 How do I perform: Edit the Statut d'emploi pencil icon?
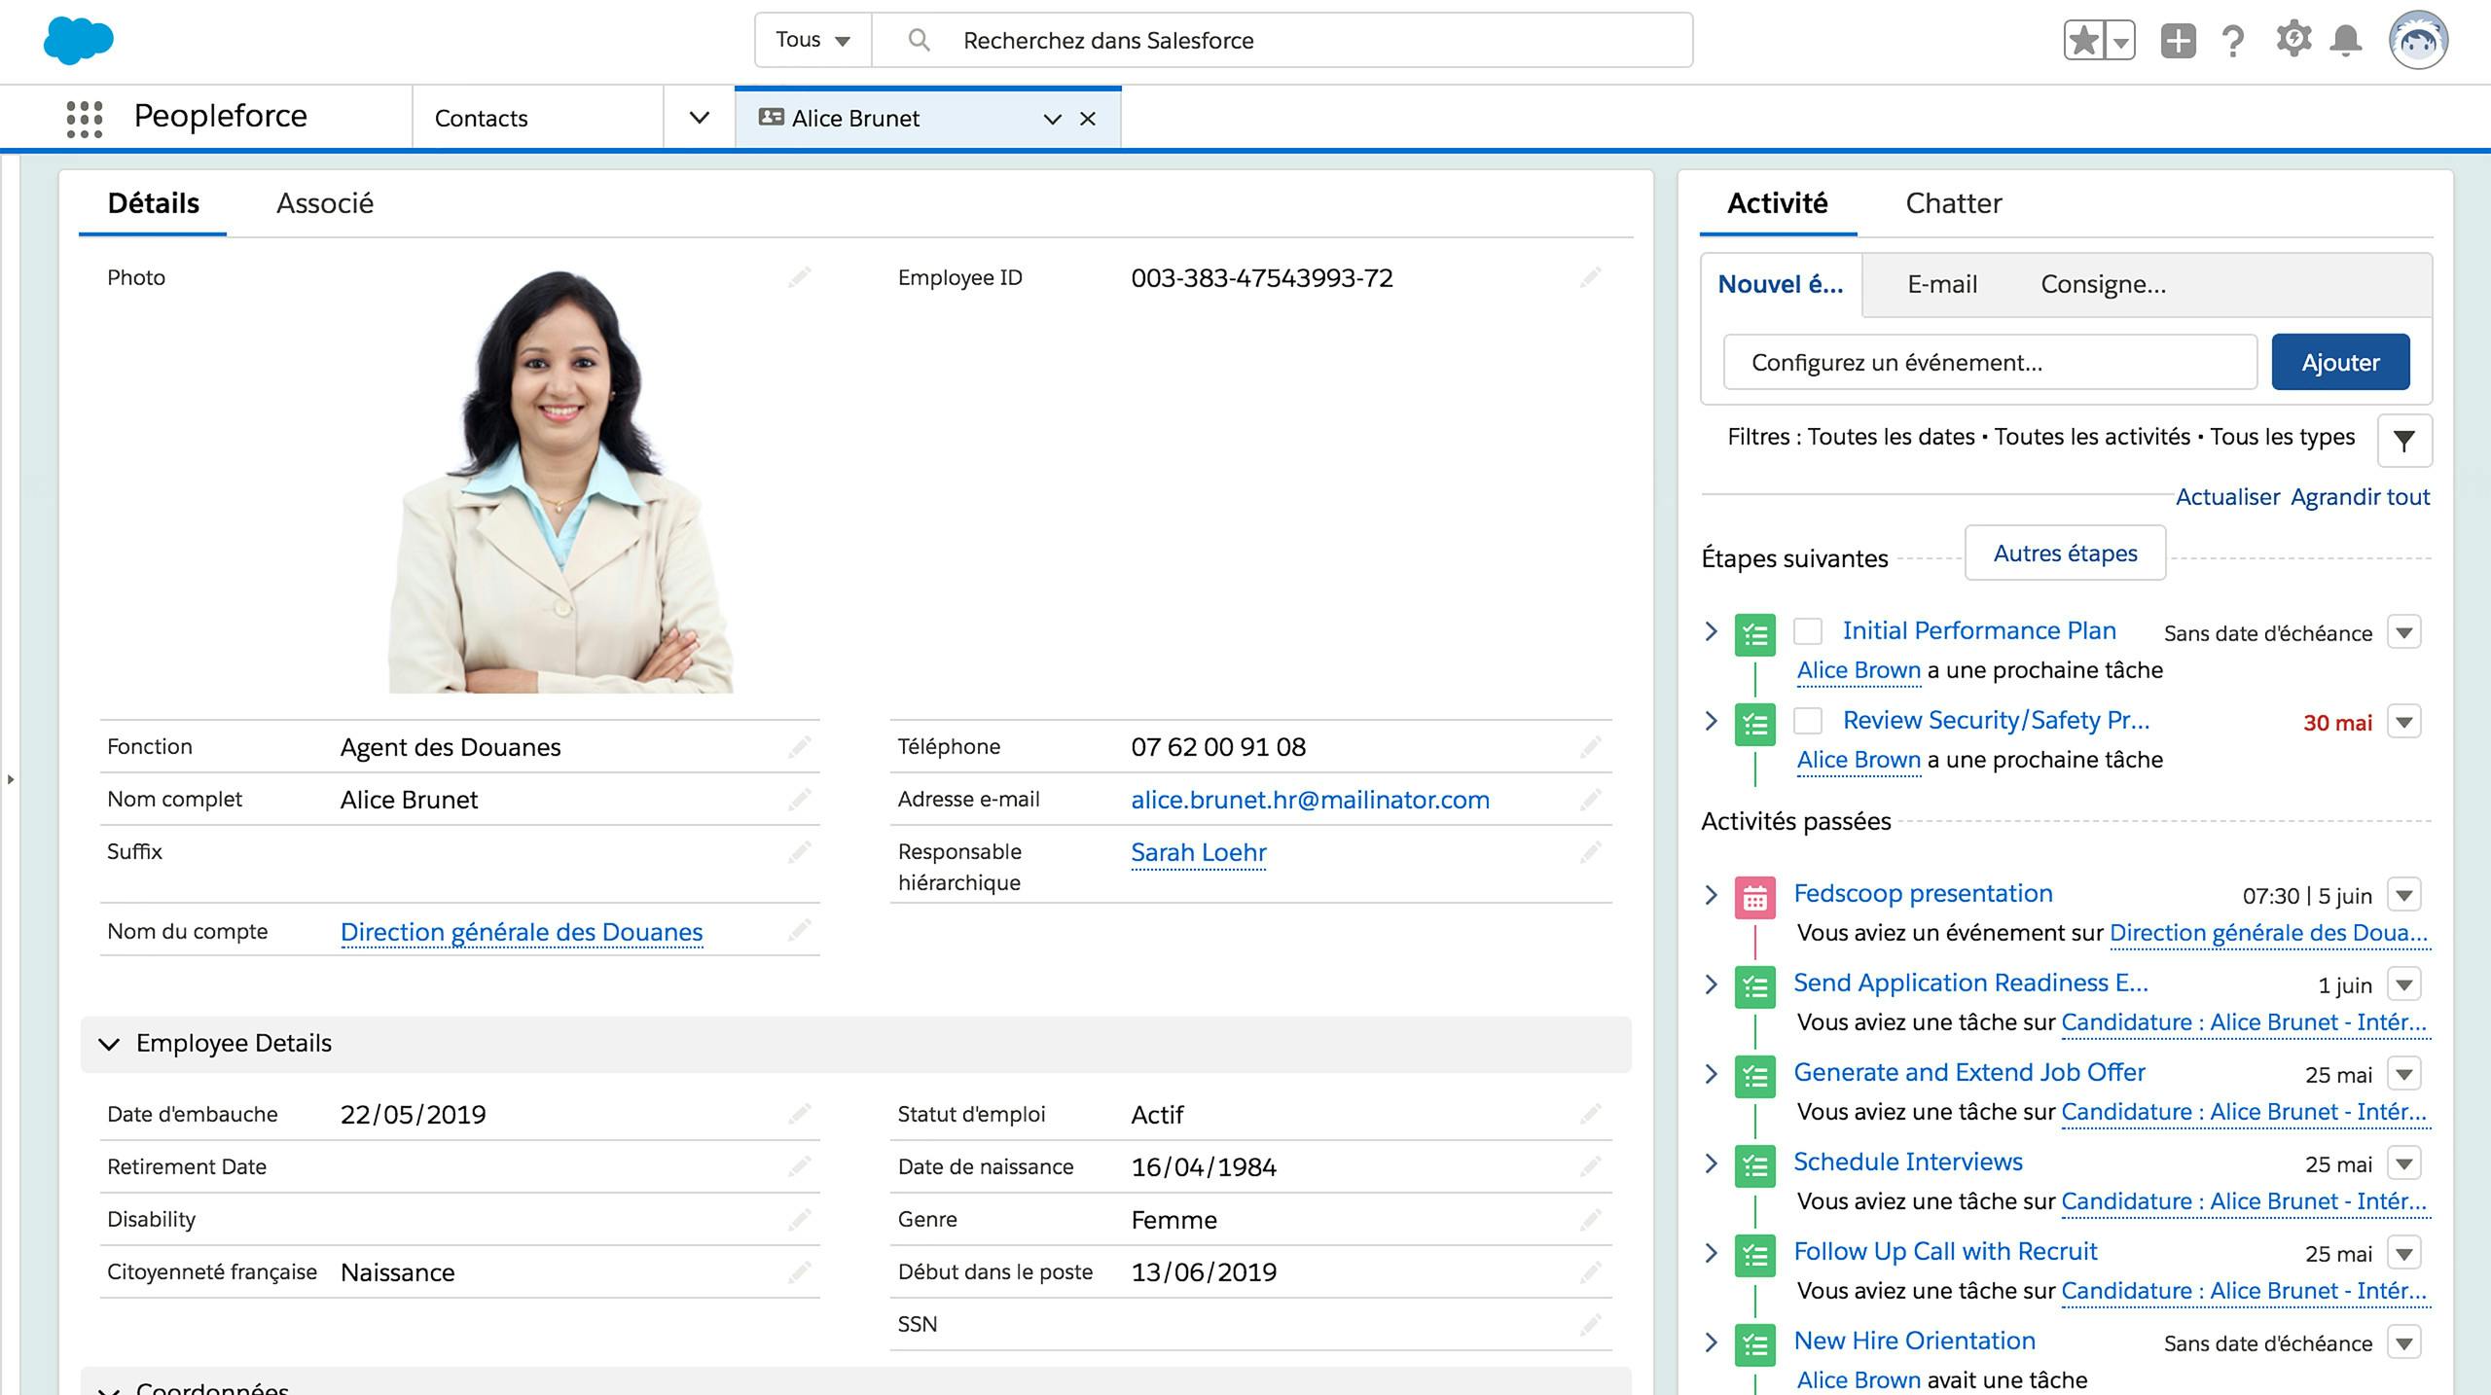click(1591, 1114)
